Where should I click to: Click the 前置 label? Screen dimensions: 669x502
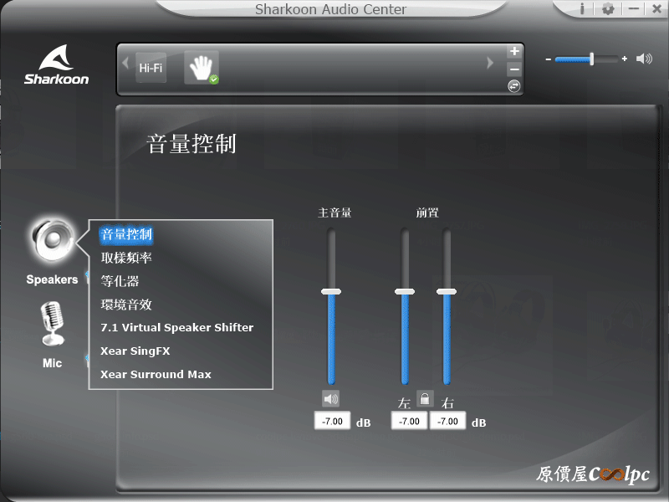pyautogui.click(x=427, y=213)
